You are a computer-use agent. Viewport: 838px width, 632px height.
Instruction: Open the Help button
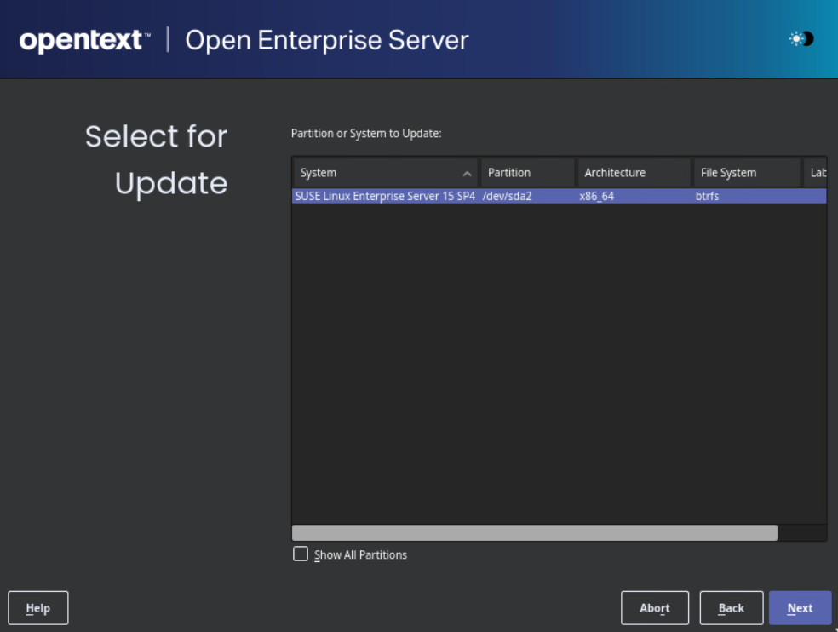click(38, 608)
